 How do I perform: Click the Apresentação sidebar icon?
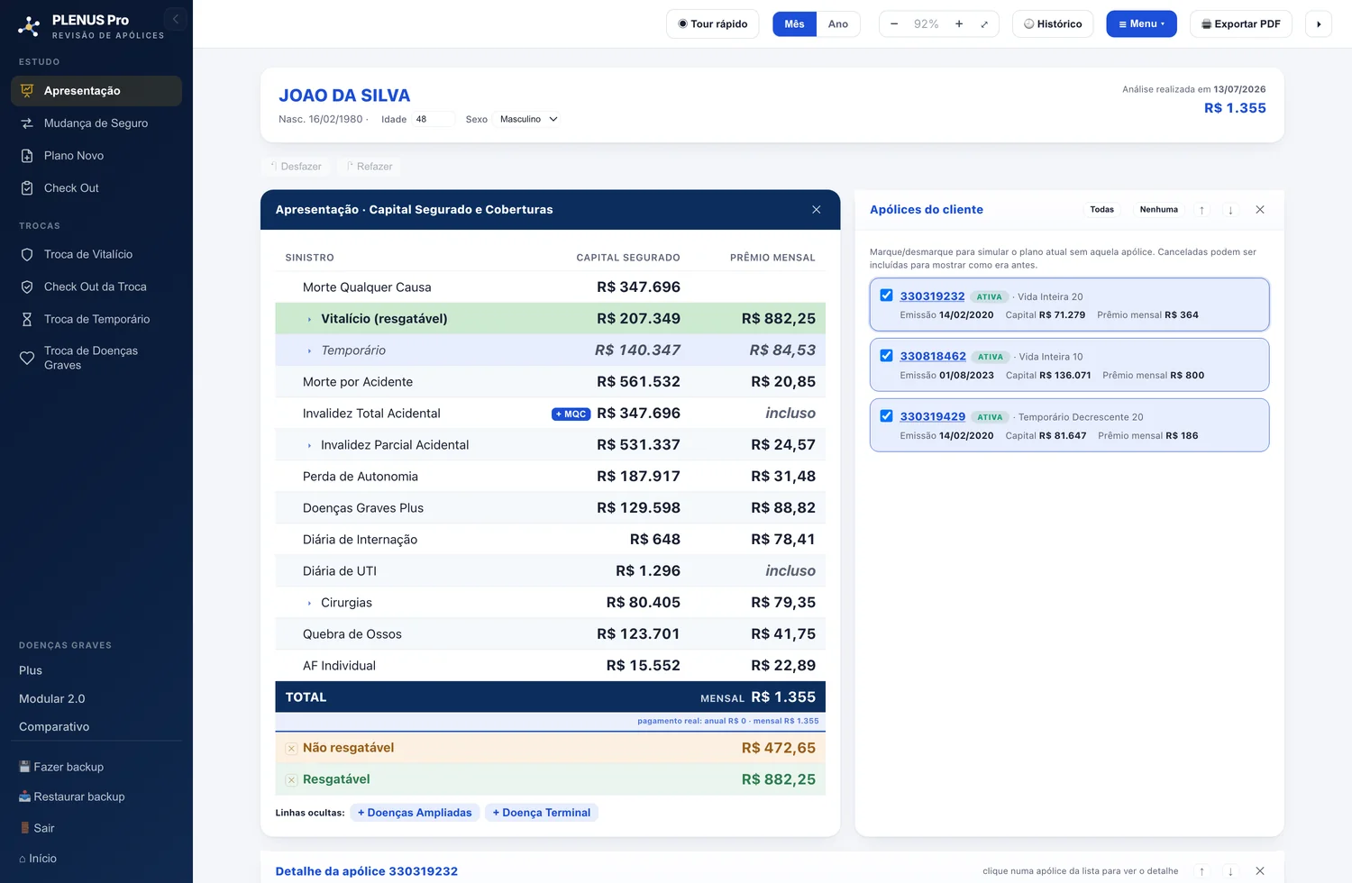click(27, 91)
